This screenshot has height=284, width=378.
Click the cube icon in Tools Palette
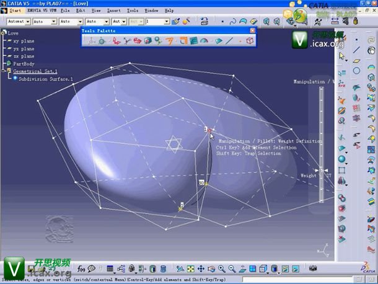tap(249, 41)
